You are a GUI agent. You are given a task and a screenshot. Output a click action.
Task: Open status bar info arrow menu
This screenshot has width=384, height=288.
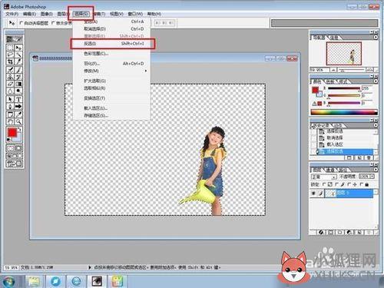point(90,267)
